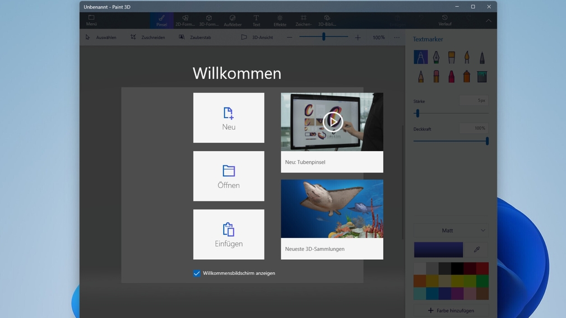Pick the black color swatch
Image resolution: width=566 pixels, height=318 pixels.
pyautogui.click(x=457, y=269)
